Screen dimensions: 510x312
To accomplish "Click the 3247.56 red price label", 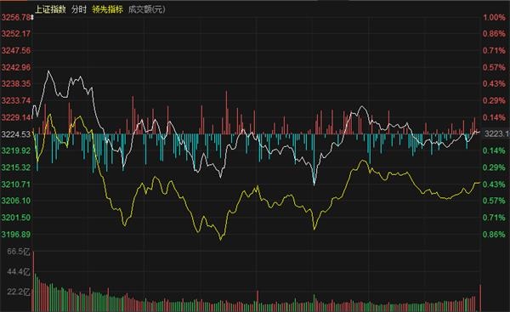I will [x=16, y=50].
